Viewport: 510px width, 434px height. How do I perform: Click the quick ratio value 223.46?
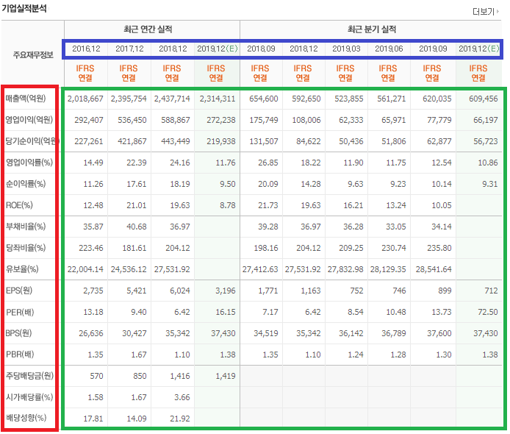90,248
